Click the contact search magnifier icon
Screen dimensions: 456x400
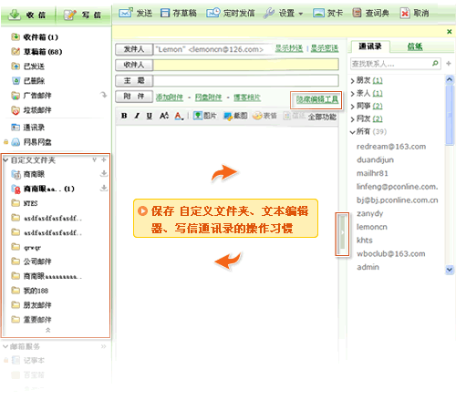pos(435,63)
